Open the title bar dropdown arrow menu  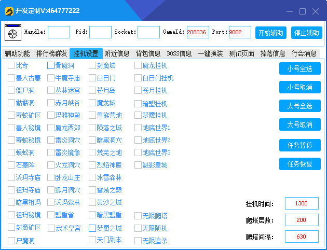279,11
